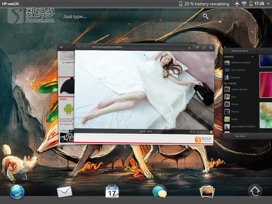Open the Calendar app showing 17
The height and width of the screenshot is (204, 272).
click(x=112, y=191)
